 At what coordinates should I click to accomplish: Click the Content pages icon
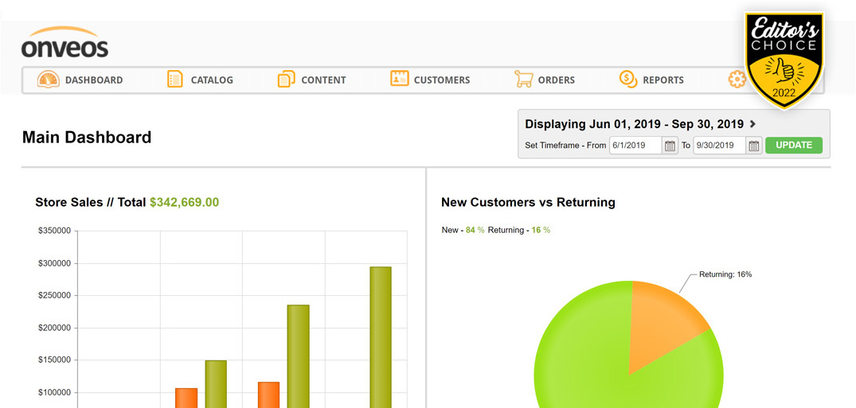tap(286, 79)
